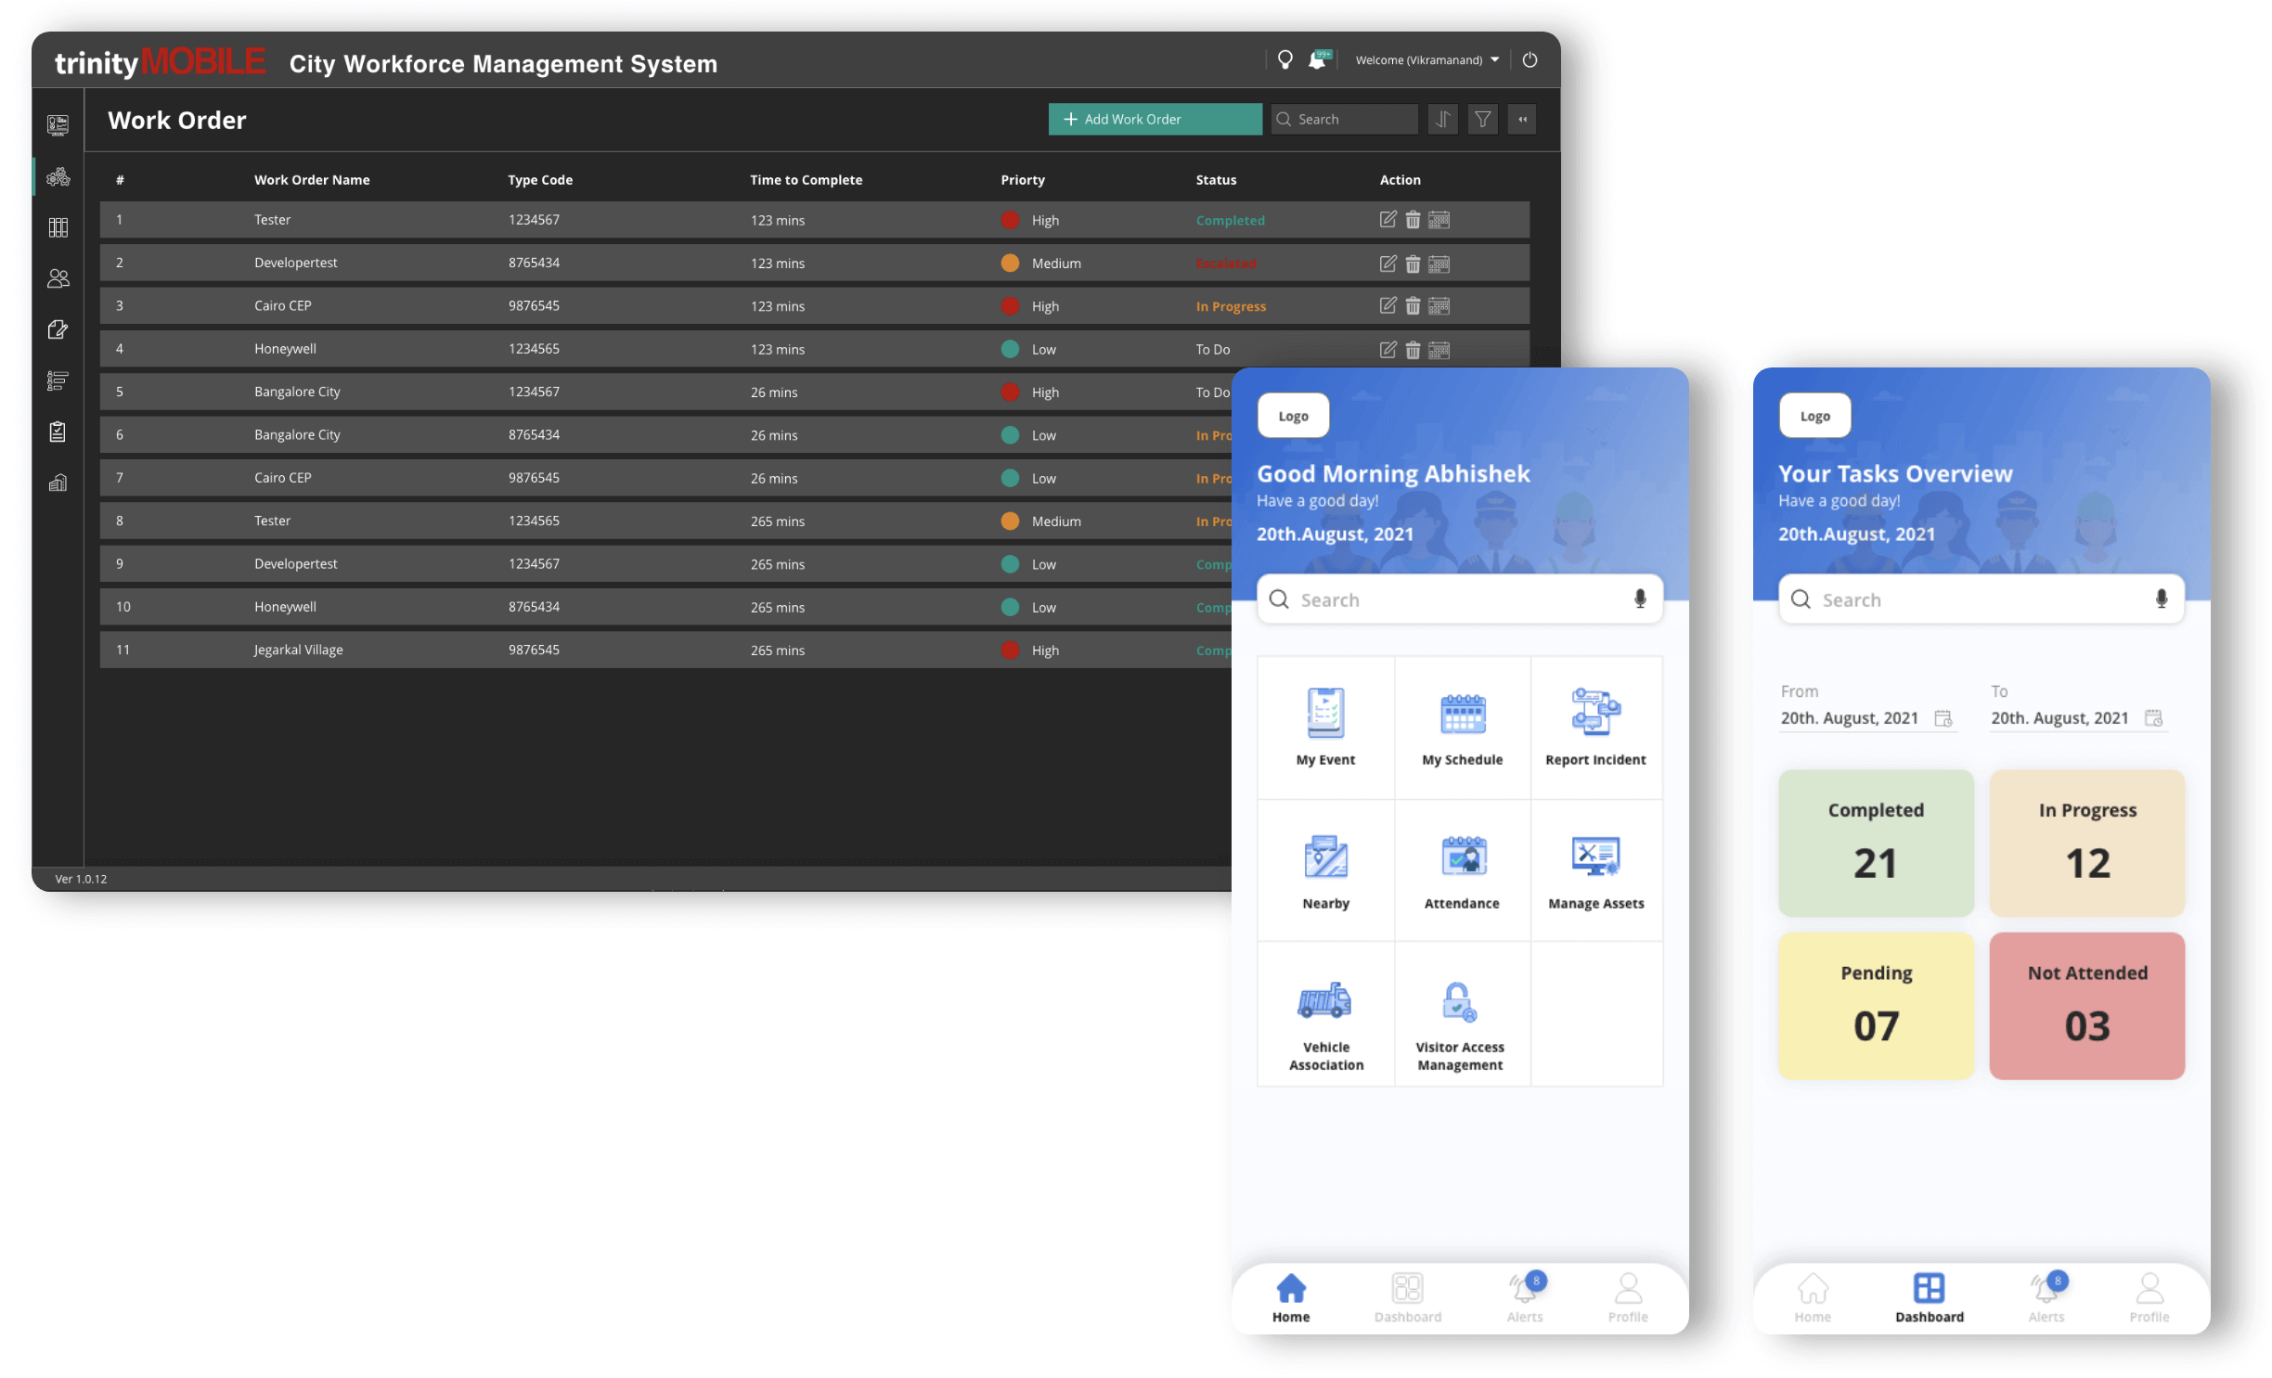Open Visitor Access Management tile
2272x1378 pixels.
click(x=1462, y=1015)
